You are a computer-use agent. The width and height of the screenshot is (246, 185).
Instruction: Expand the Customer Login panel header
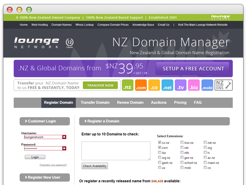[45, 121]
